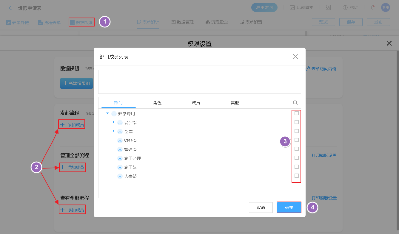
Task: Check the 教学专用 checkbox
Action: 296,113
